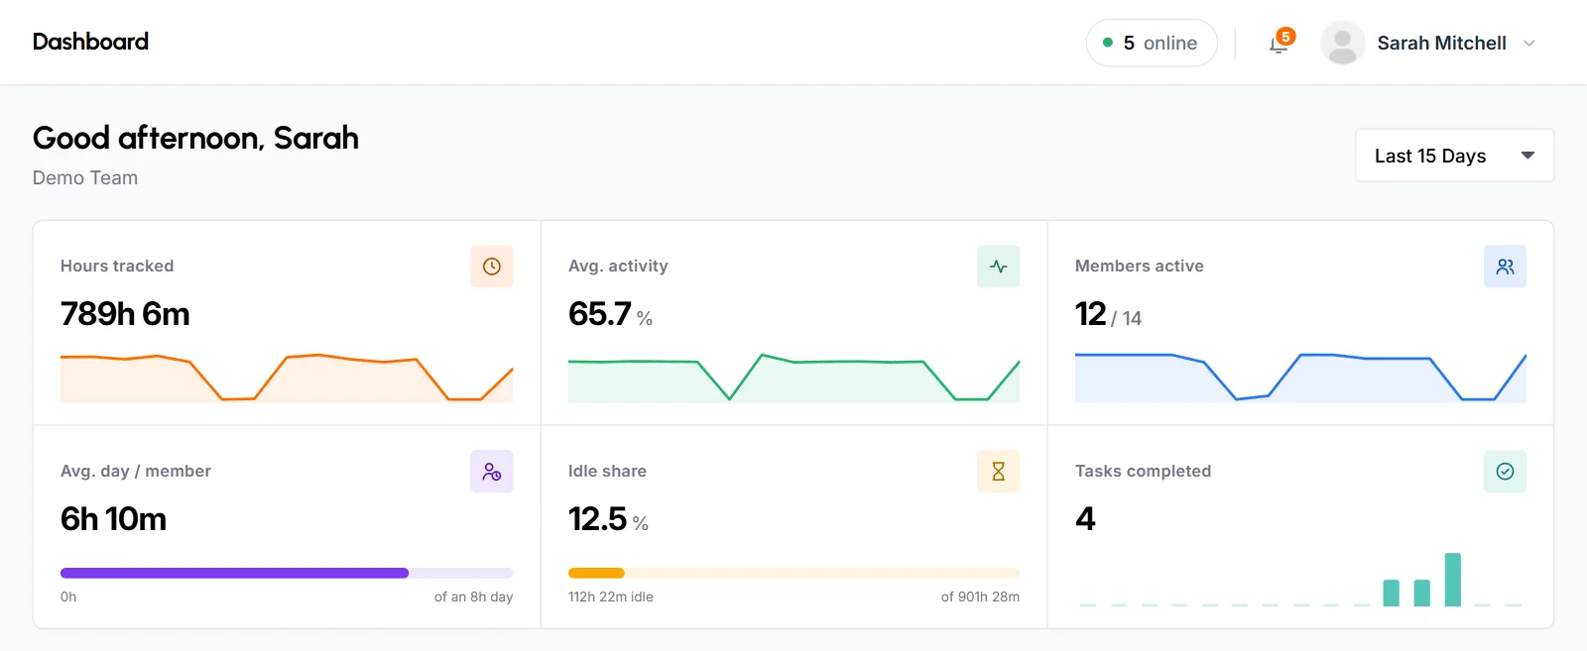Click the 112h 22m idle text

tap(611, 597)
